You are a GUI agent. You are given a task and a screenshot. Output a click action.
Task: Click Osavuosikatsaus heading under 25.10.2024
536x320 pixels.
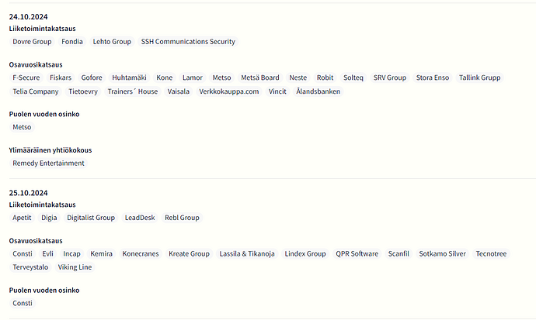36,241
